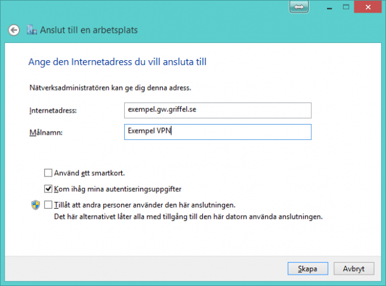Minimize the Anslut till en arbetsplats window

point(330,8)
